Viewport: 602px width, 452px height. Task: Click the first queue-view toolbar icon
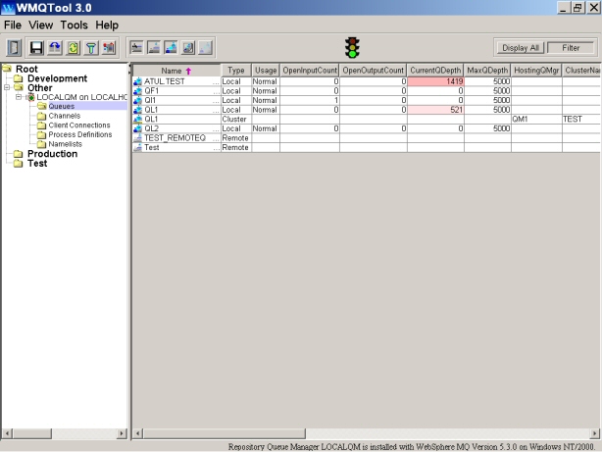point(136,48)
